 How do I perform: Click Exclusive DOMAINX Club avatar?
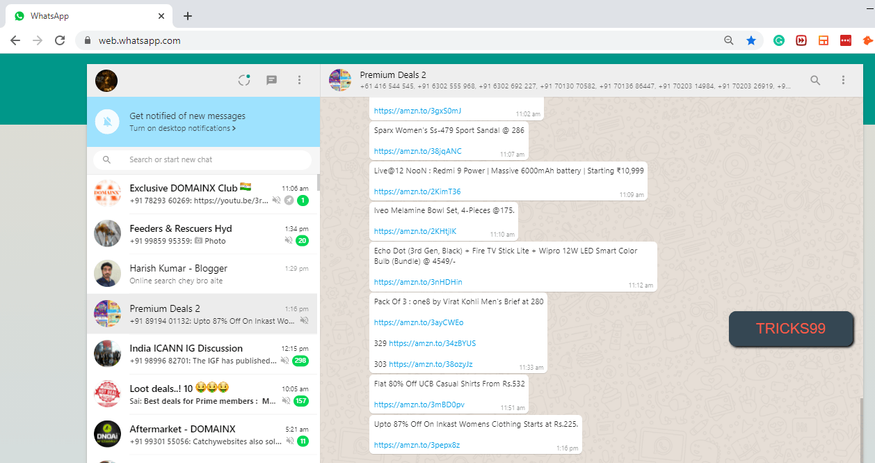107,194
